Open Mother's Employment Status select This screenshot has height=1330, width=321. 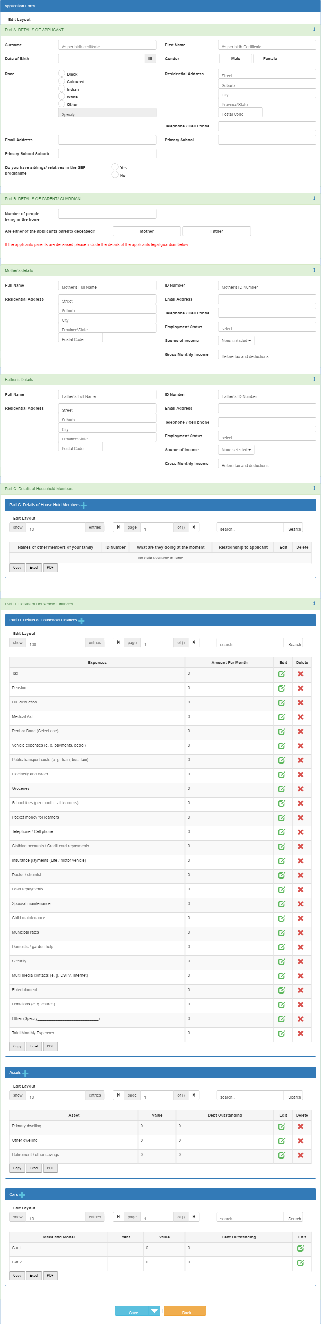(267, 327)
